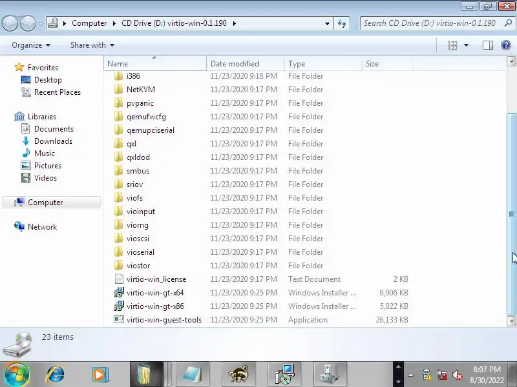517x387 pixels.
Task: Sort by the Name column header
Action: (155, 63)
